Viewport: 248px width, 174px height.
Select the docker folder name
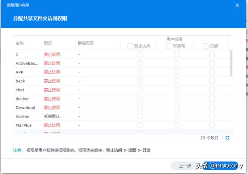pyautogui.click(x=22, y=99)
